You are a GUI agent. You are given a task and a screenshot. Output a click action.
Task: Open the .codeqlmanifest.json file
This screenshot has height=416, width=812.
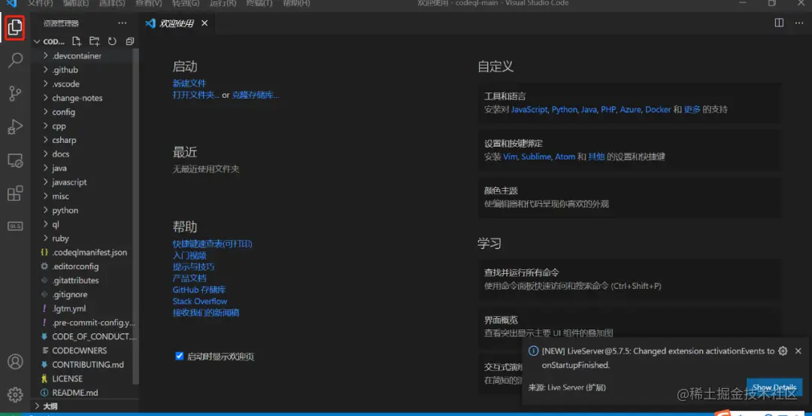pyautogui.click(x=84, y=252)
